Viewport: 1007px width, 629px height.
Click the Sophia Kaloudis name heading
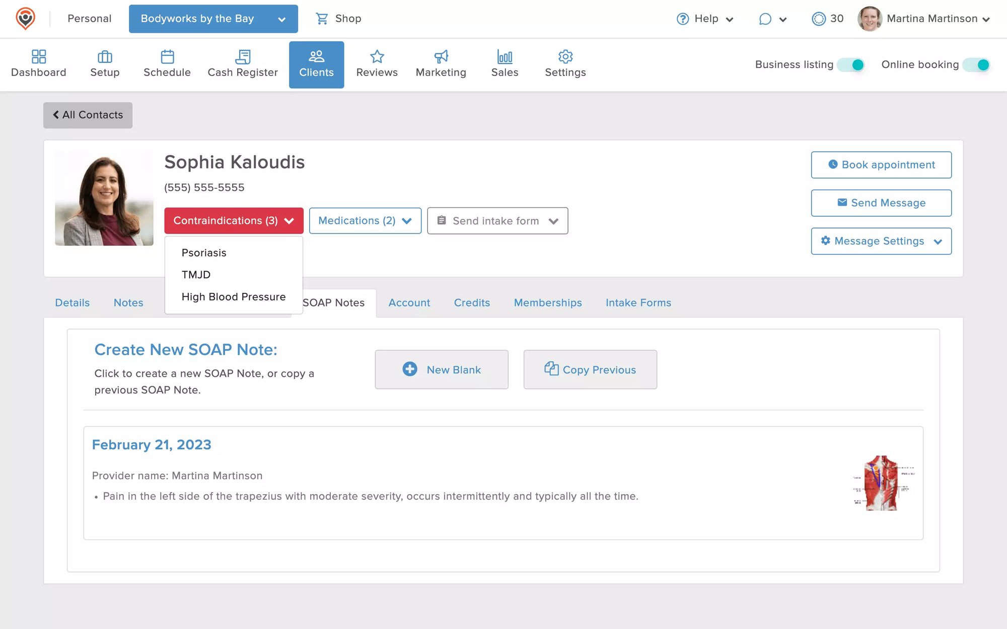[235, 162]
